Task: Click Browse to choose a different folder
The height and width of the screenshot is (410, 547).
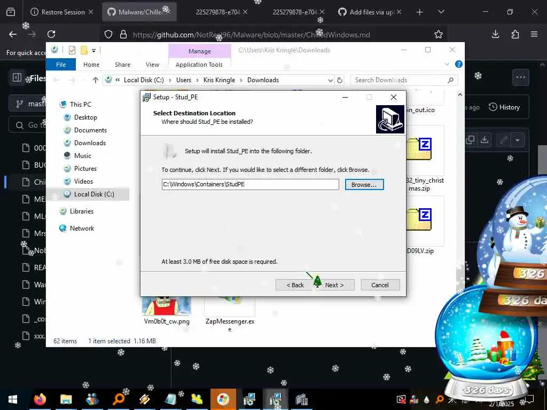Action: coord(364,184)
